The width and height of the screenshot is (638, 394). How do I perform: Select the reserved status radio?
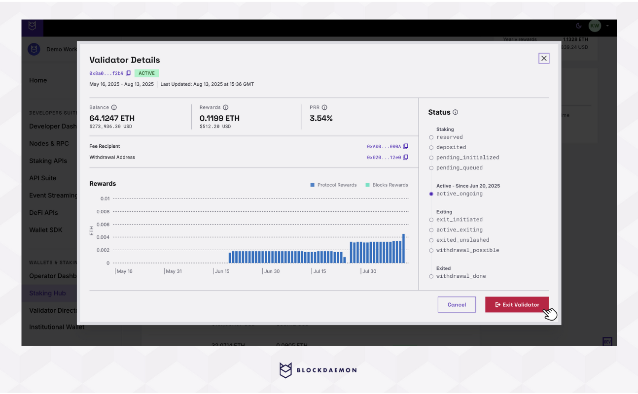431,137
